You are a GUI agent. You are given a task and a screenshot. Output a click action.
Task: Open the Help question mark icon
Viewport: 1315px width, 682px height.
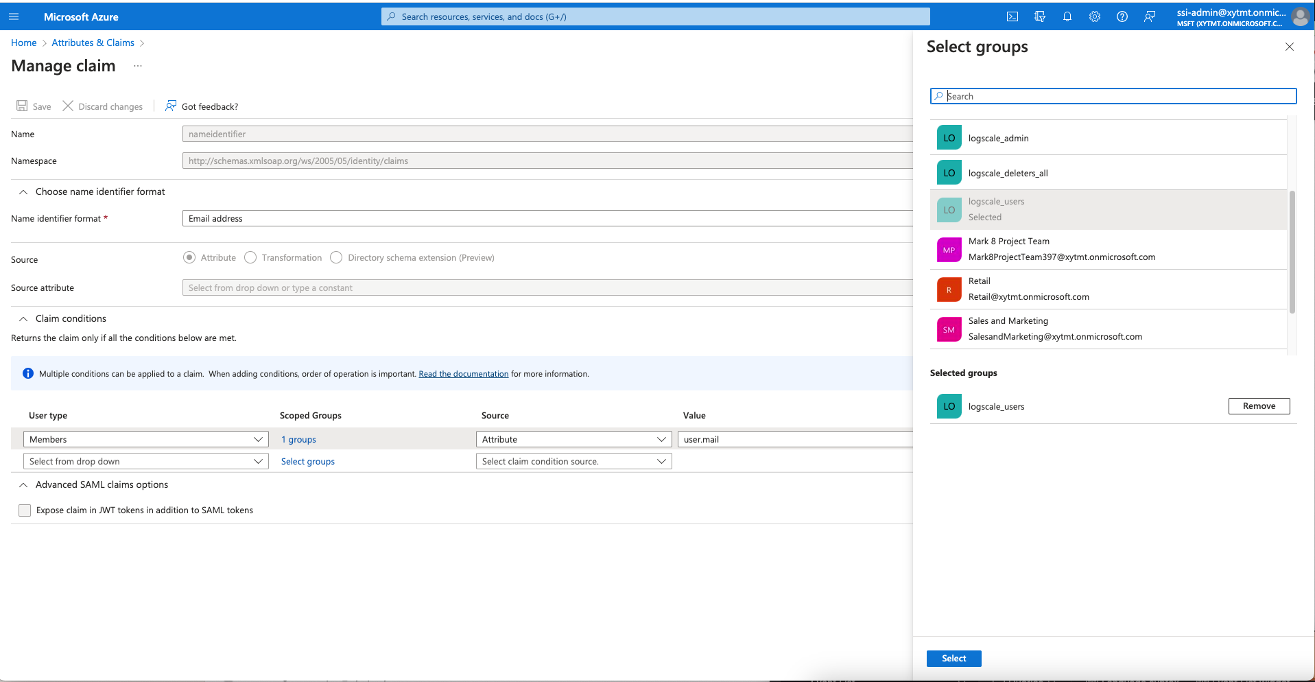tap(1123, 16)
